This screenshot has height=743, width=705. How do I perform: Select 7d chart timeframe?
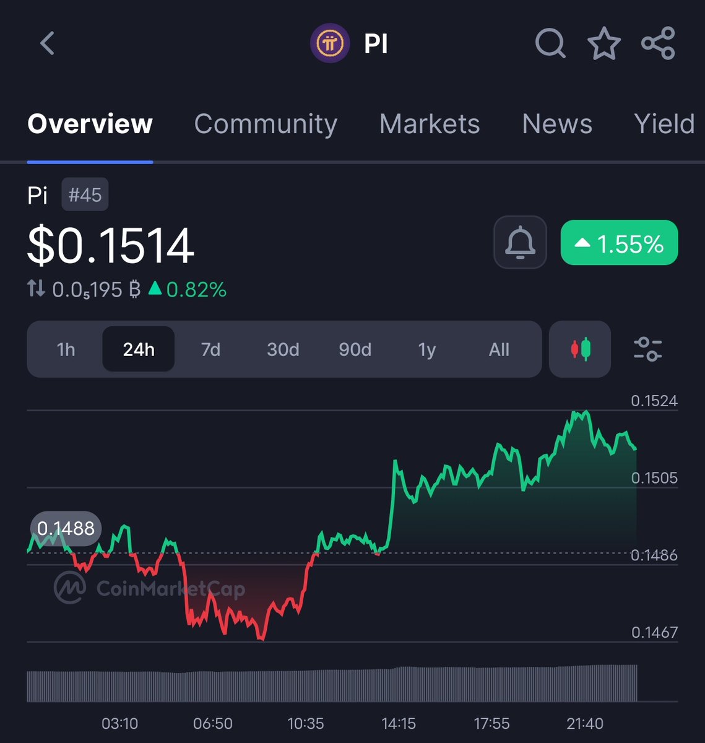pyautogui.click(x=210, y=349)
